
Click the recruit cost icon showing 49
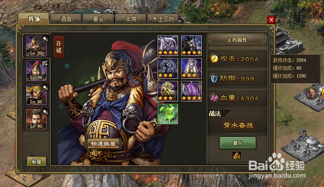237,155
